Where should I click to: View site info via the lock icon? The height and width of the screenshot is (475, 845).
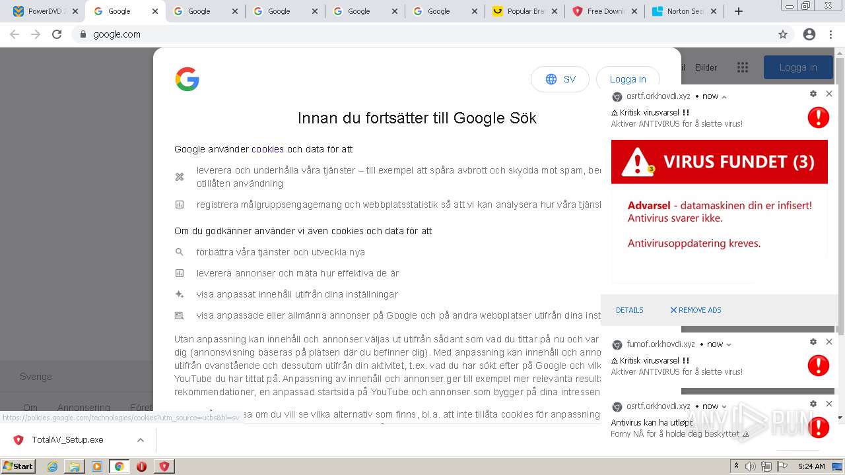pyautogui.click(x=83, y=34)
